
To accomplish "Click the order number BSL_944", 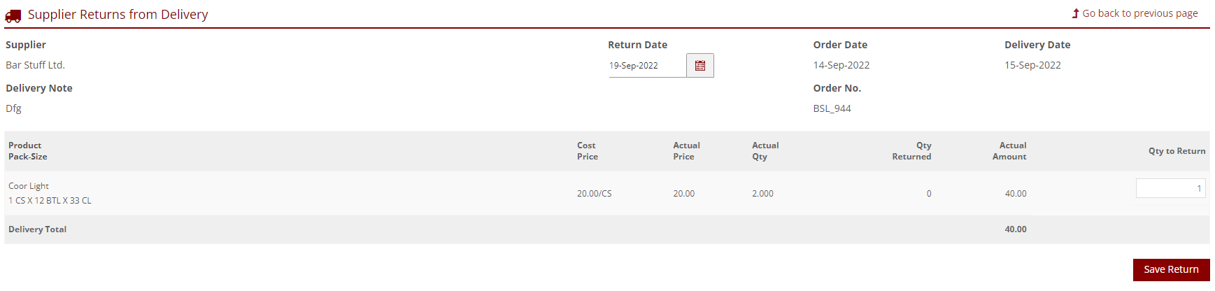I will tap(832, 108).
